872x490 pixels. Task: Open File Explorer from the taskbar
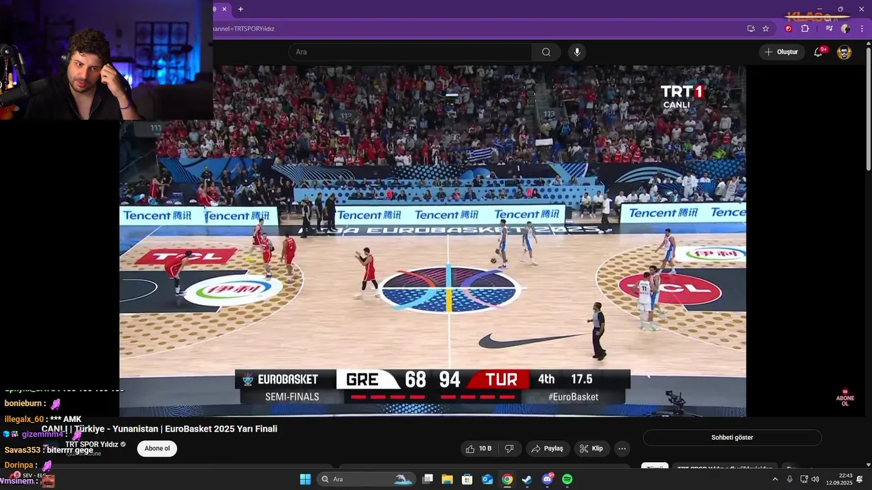pos(447,479)
